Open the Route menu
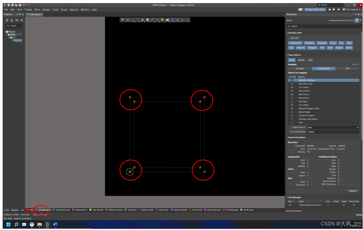 click(x=64, y=10)
